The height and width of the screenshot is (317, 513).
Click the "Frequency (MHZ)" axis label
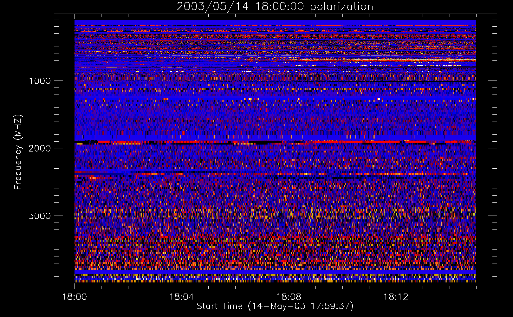pos(18,152)
